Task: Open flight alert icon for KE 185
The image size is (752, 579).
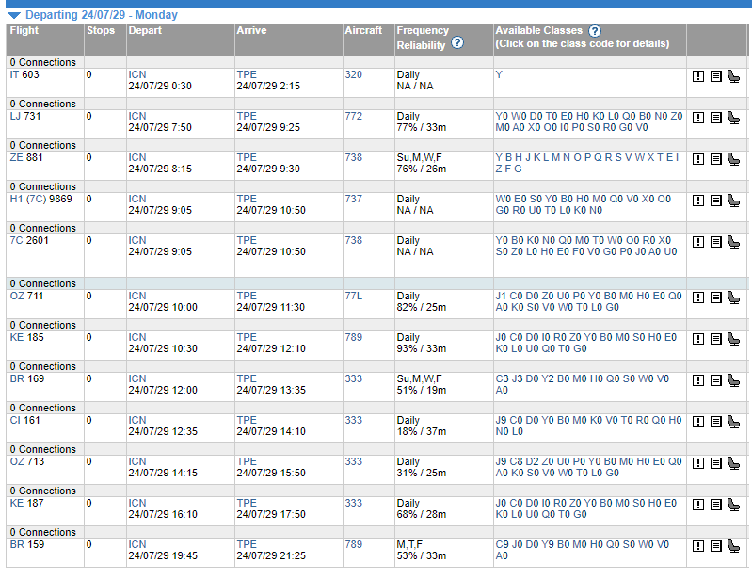Action: [698, 339]
